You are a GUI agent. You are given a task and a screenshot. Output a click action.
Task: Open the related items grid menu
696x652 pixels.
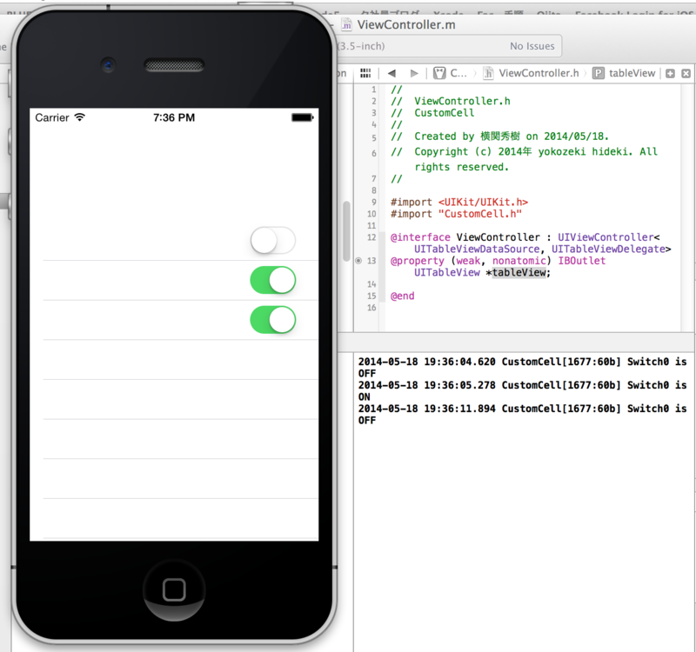pyautogui.click(x=365, y=73)
